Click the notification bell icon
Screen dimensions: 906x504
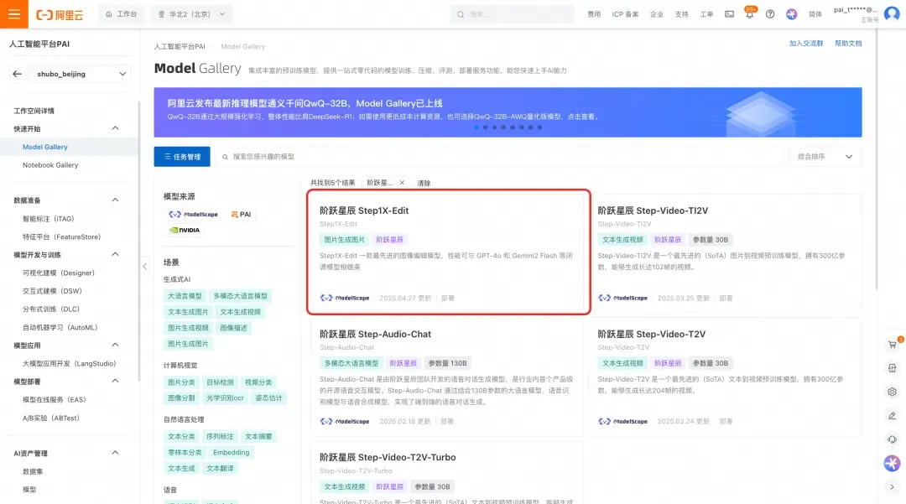tap(749, 14)
